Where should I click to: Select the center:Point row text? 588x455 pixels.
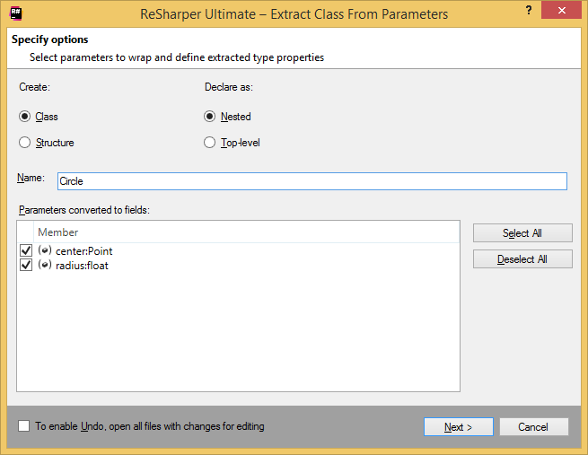[x=84, y=251]
